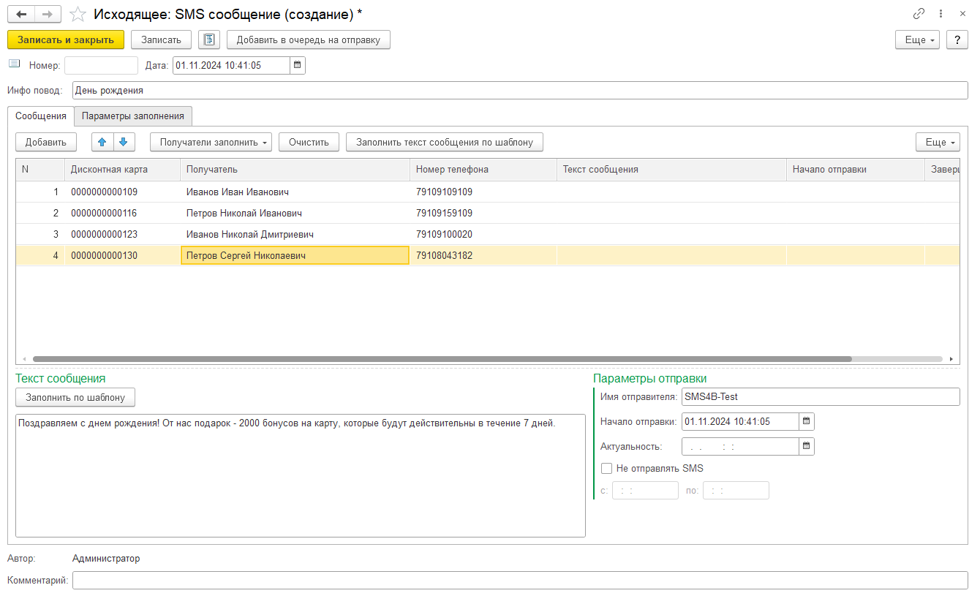Click into the Имя отправителя field
This screenshot has width=980, height=596.
click(820, 396)
